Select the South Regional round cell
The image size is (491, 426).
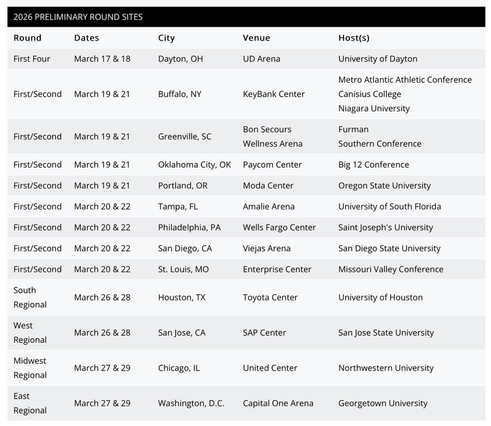click(30, 297)
